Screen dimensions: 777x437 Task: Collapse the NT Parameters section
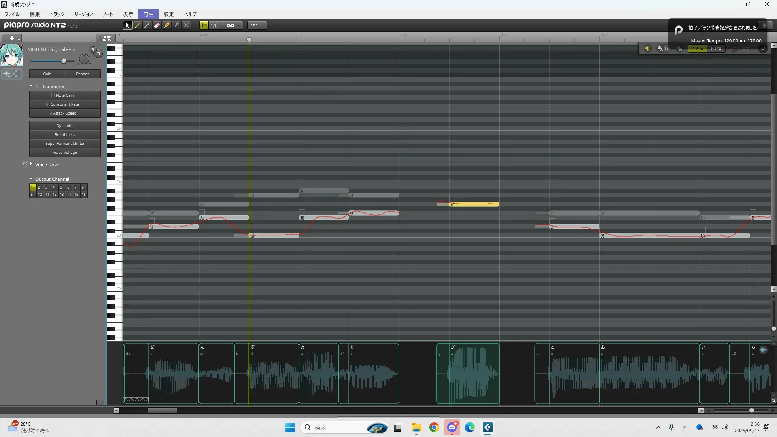tap(31, 86)
